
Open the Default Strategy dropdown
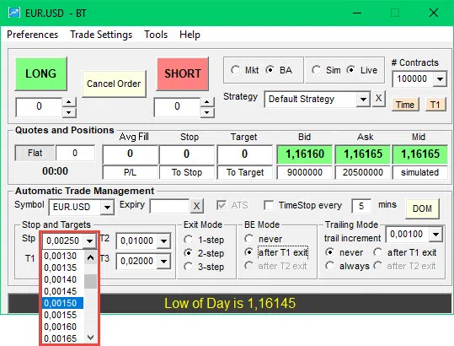coord(363,100)
